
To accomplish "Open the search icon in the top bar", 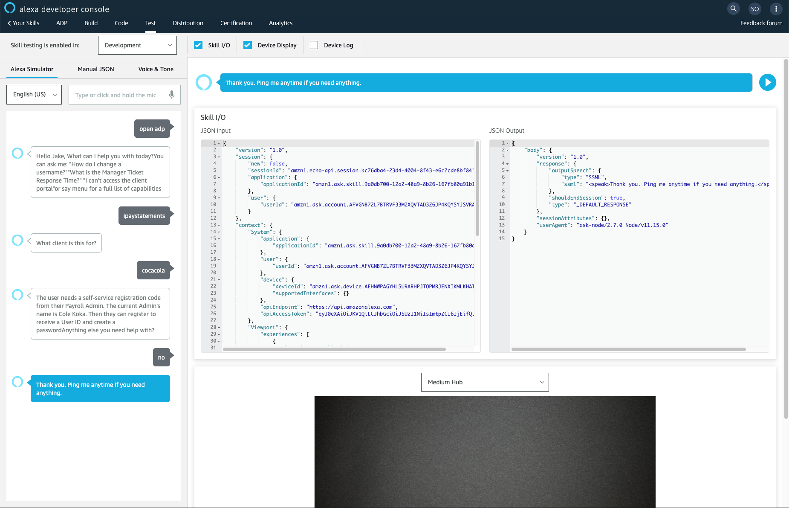I will pos(733,9).
